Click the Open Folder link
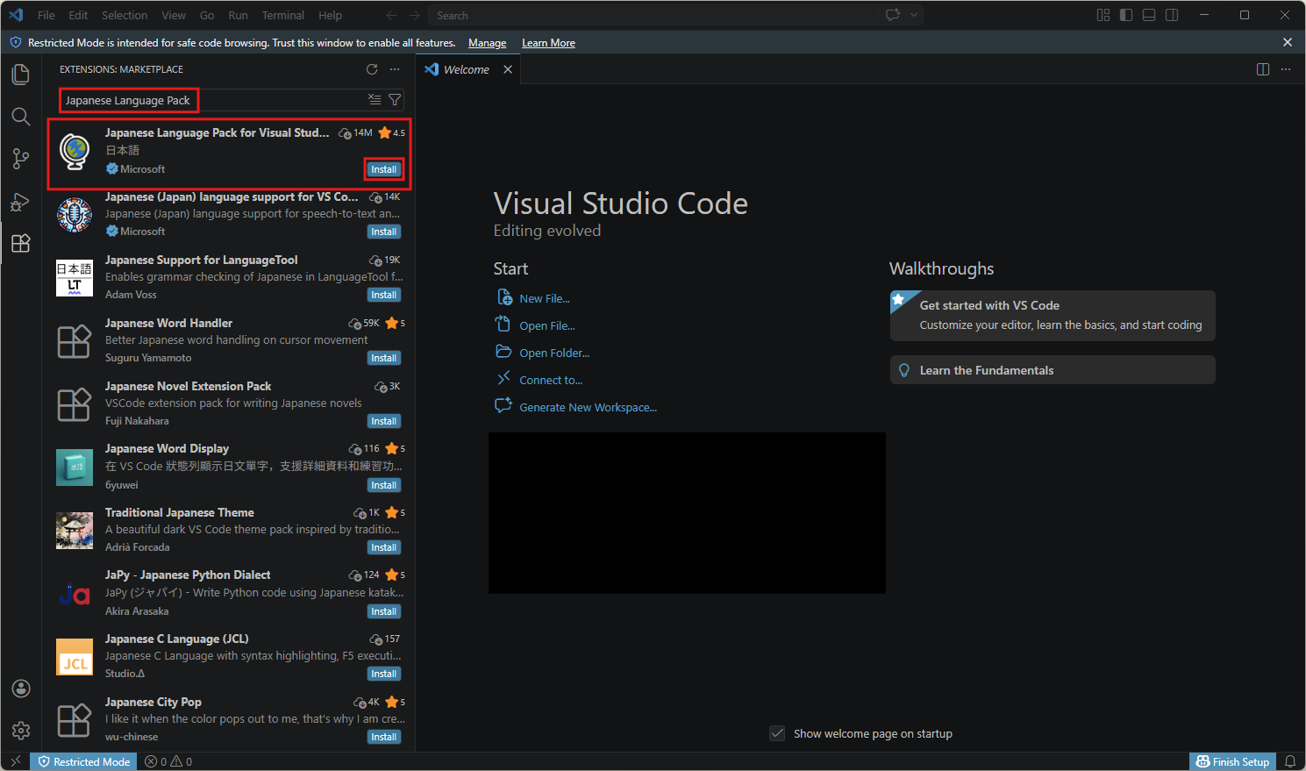The width and height of the screenshot is (1306, 771). tap(553, 353)
